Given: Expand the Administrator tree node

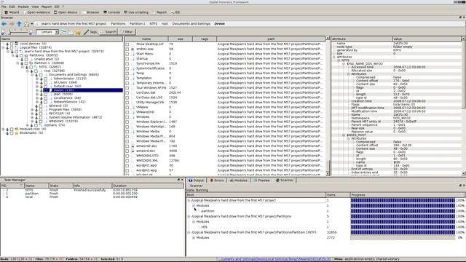Looking at the screenshot, I should pyautogui.click(x=37, y=79).
